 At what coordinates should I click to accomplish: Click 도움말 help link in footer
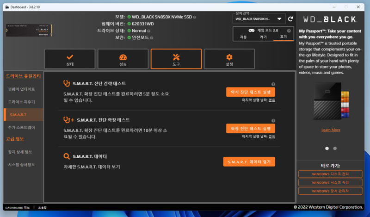tap(43, 208)
